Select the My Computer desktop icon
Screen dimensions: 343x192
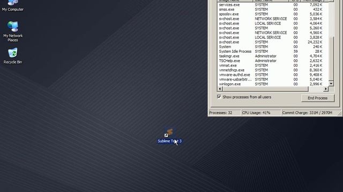(x=13, y=6)
